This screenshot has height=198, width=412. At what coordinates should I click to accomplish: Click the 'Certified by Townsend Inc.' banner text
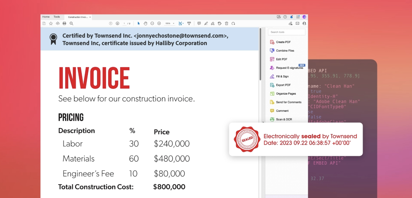145,39
